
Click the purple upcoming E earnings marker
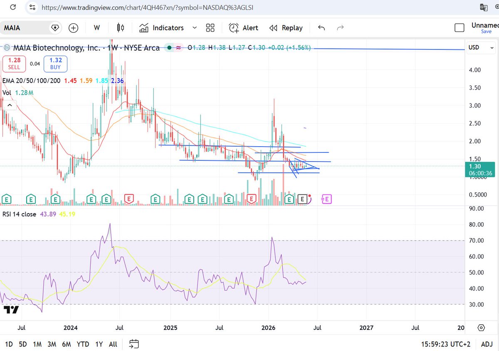(326, 199)
